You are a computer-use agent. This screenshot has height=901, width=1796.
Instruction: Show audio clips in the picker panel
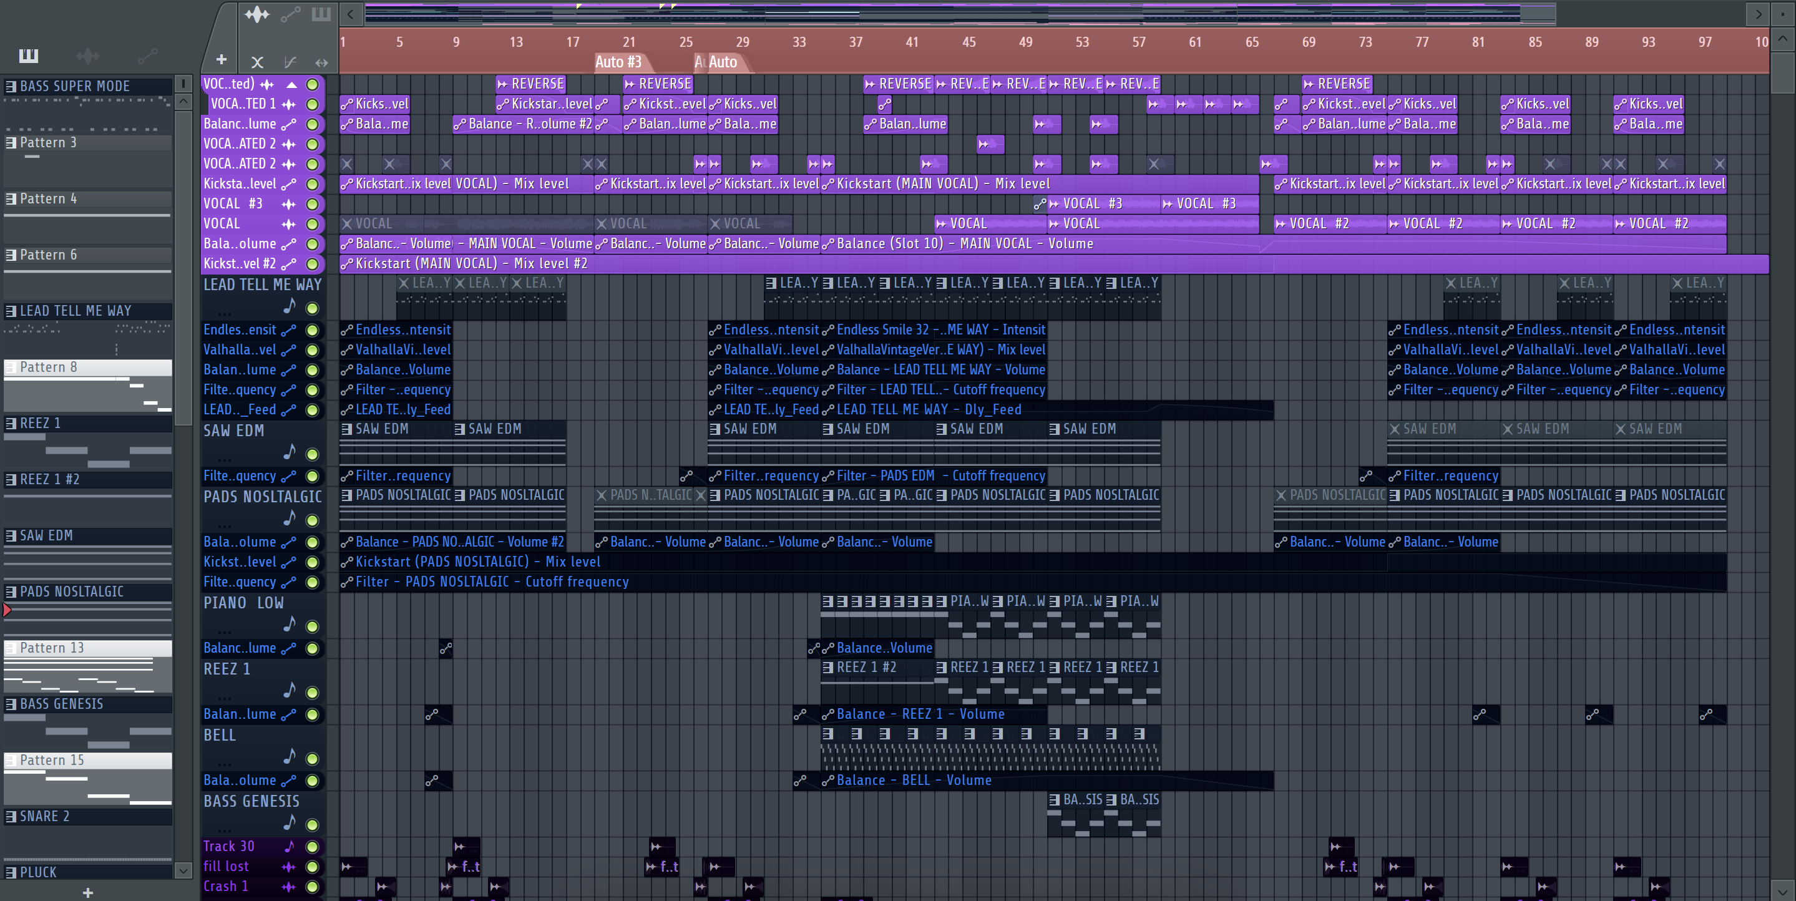88,55
